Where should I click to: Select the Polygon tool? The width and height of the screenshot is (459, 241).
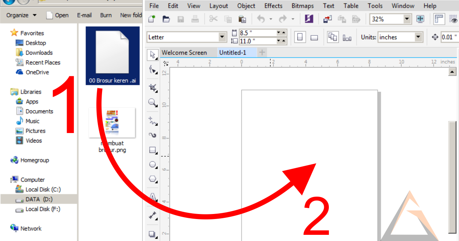pos(152,179)
